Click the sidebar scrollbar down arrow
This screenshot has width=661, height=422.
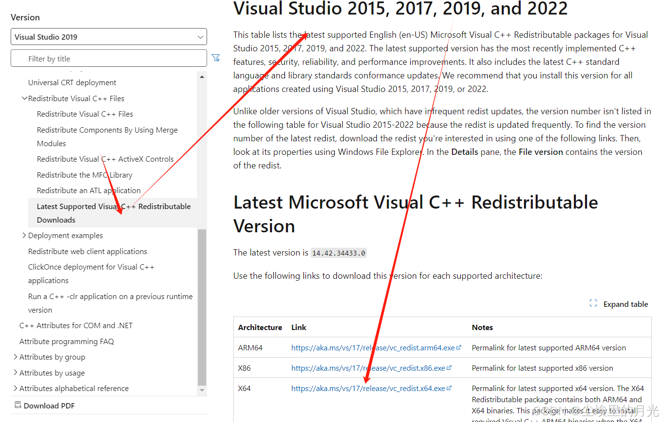pyautogui.click(x=202, y=390)
